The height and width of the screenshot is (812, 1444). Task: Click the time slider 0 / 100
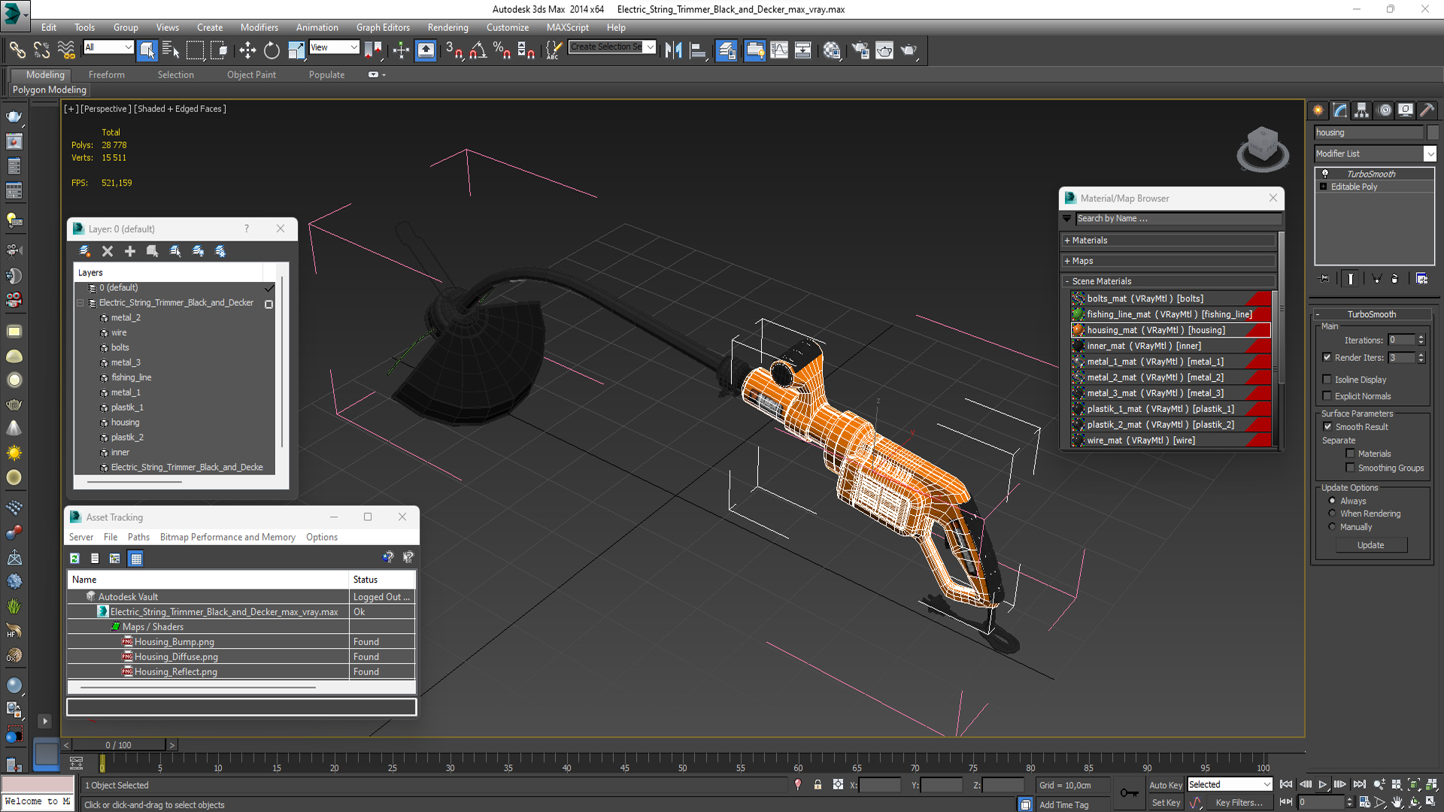click(x=118, y=745)
